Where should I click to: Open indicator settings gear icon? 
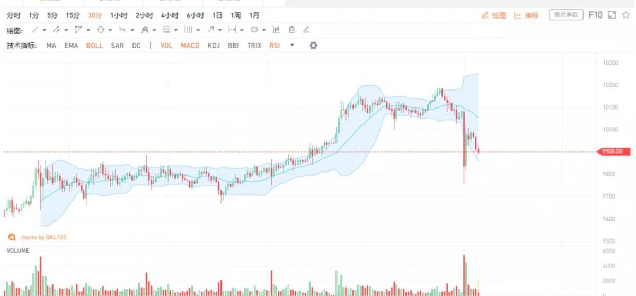[313, 46]
